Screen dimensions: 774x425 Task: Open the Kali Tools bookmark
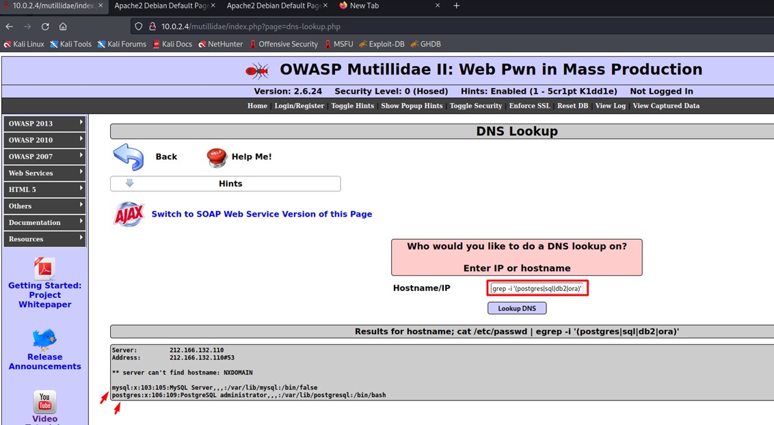pyautogui.click(x=70, y=44)
